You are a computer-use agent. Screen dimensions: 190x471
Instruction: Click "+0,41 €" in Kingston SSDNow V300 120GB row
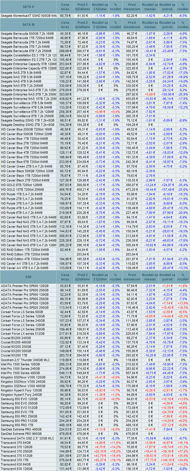[x=100, y=377]
